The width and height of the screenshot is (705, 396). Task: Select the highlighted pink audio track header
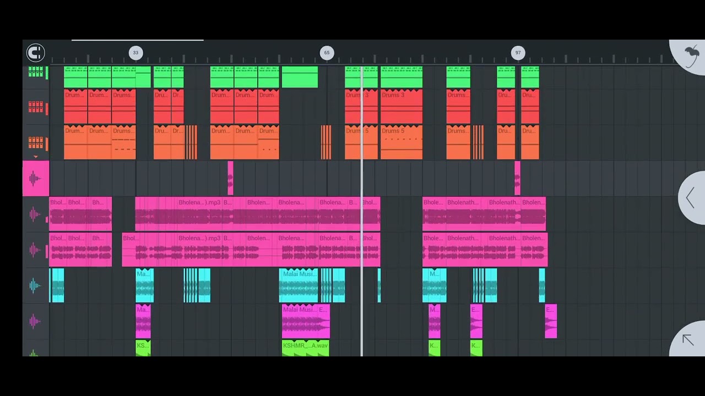coord(36,178)
